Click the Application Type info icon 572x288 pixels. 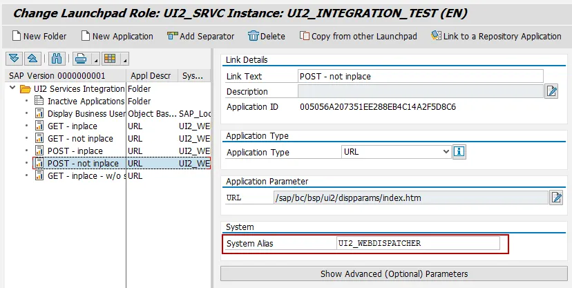click(459, 152)
